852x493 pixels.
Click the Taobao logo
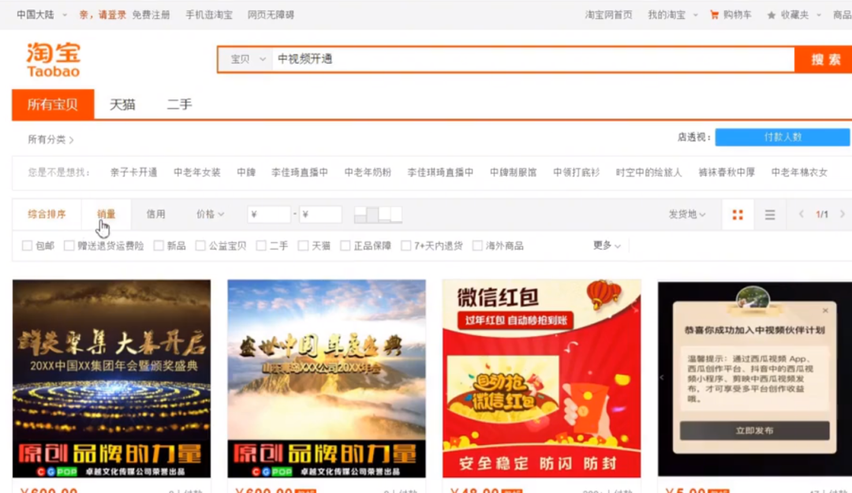pyautogui.click(x=54, y=60)
